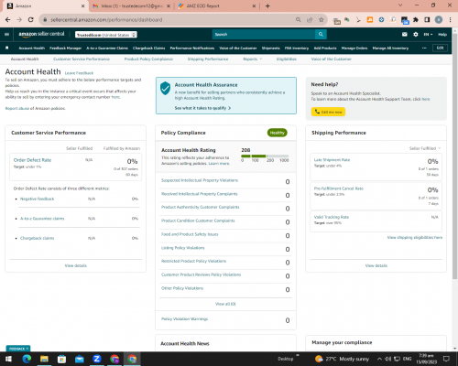Open See what it takes to qualify link

coord(202,108)
